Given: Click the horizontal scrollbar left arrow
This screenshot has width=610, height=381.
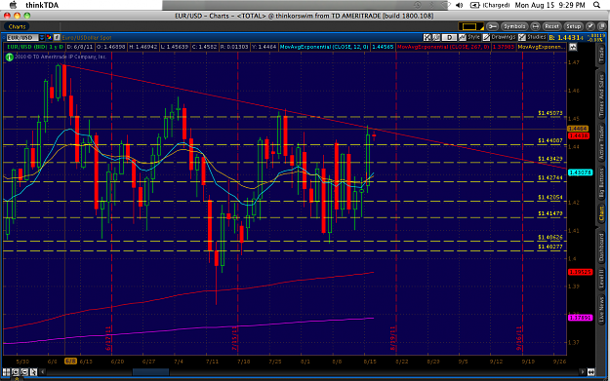Looking at the screenshot, I should (43, 372).
